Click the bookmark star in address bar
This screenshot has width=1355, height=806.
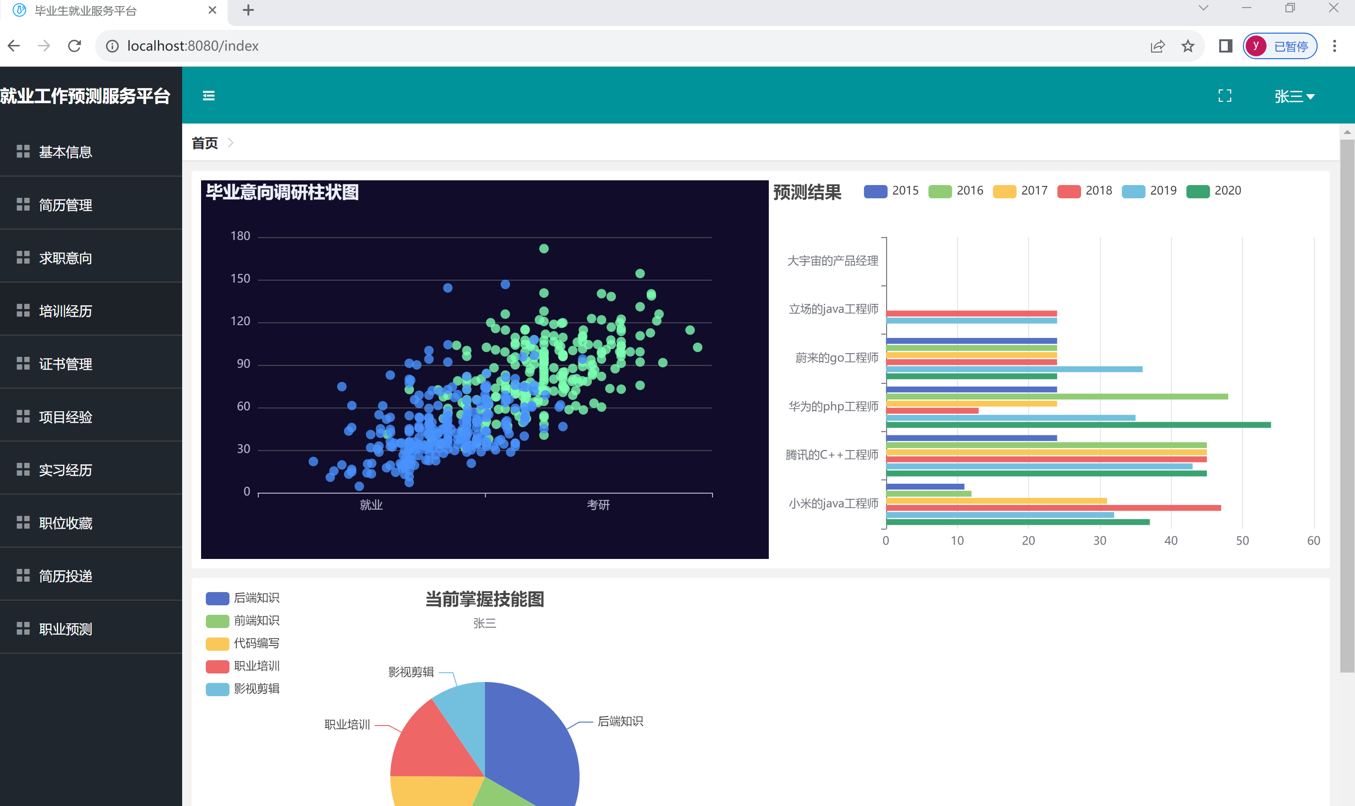coord(1188,45)
